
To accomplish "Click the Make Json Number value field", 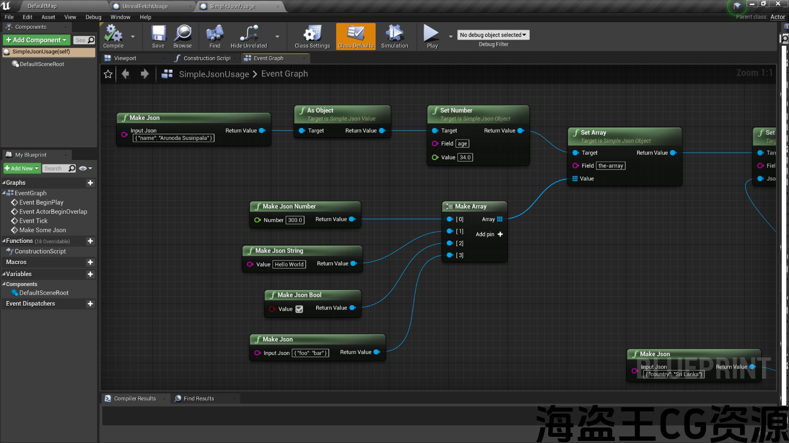I will 295,220.
